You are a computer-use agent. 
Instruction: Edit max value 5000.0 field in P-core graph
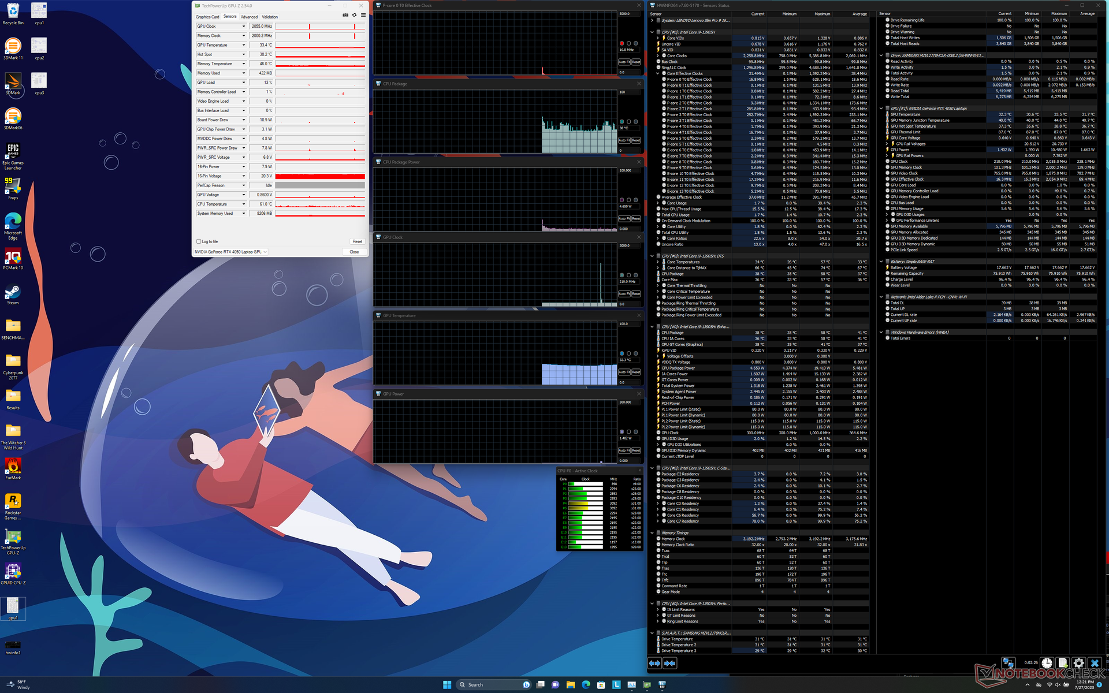628,13
